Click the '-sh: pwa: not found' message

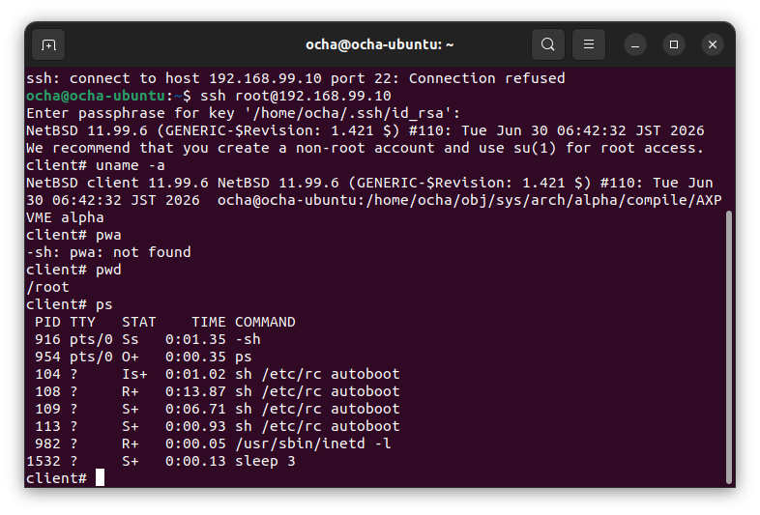pyautogui.click(x=108, y=252)
